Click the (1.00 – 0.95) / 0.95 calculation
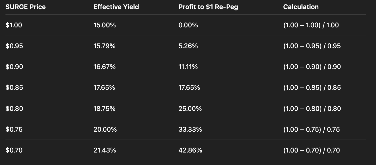The height and width of the screenshot is (165, 376). click(x=312, y=46)
